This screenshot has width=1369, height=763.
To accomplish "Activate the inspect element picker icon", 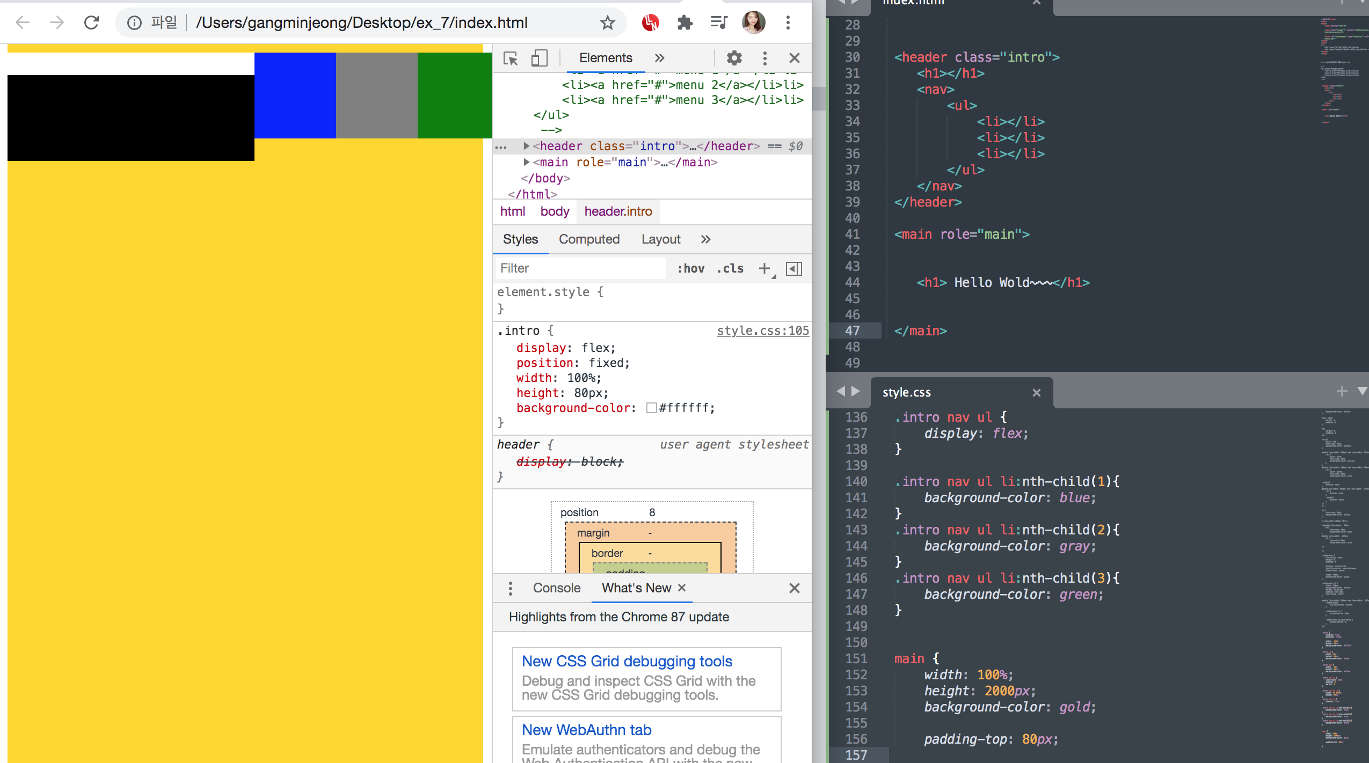I will click(x=510, y=58).
